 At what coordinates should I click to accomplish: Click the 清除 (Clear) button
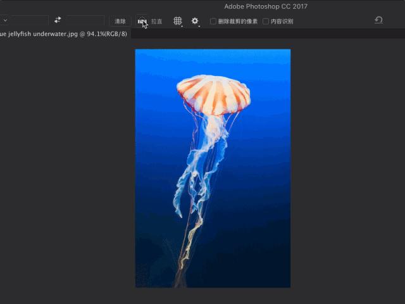pyautogui.click(x=120, y=21)
